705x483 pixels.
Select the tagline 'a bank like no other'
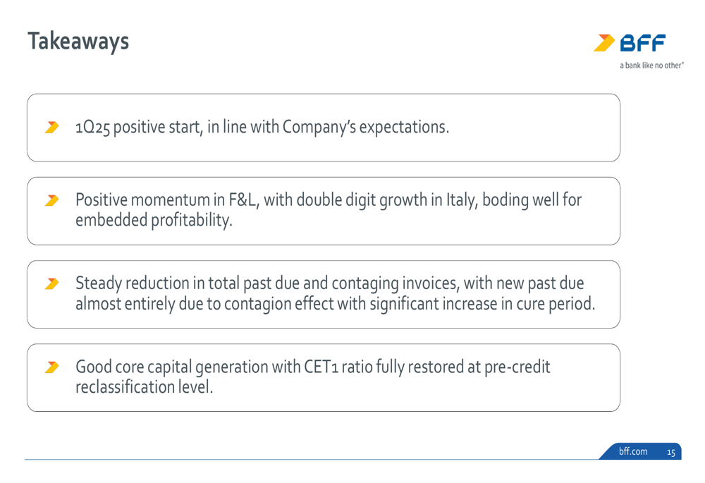[x=651, y=65]
